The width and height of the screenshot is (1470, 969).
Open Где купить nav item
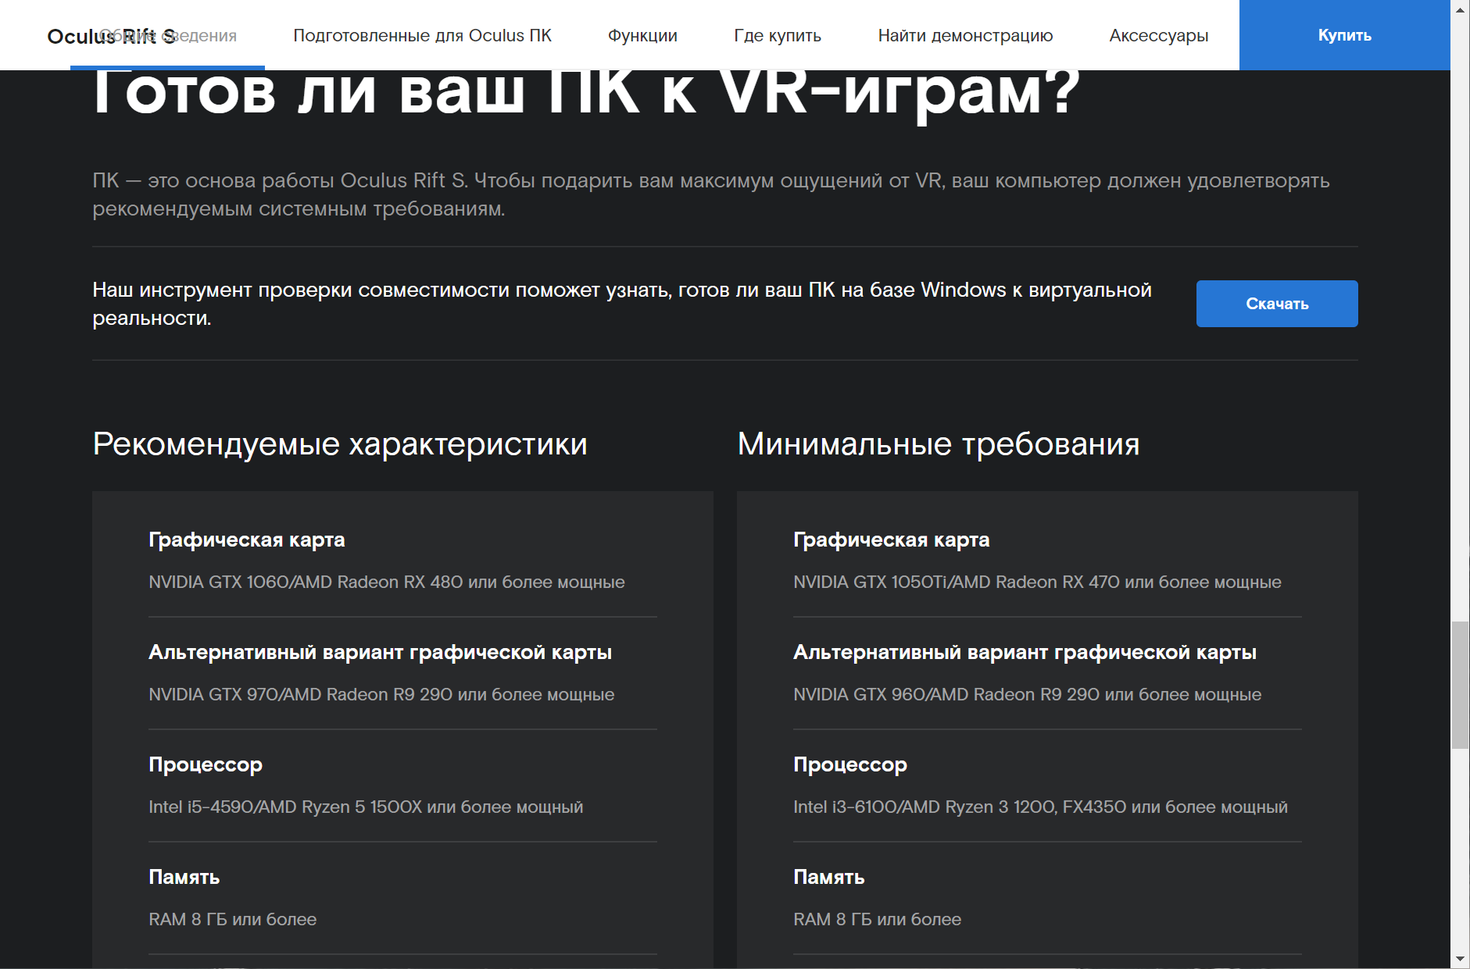coord(778,36)
